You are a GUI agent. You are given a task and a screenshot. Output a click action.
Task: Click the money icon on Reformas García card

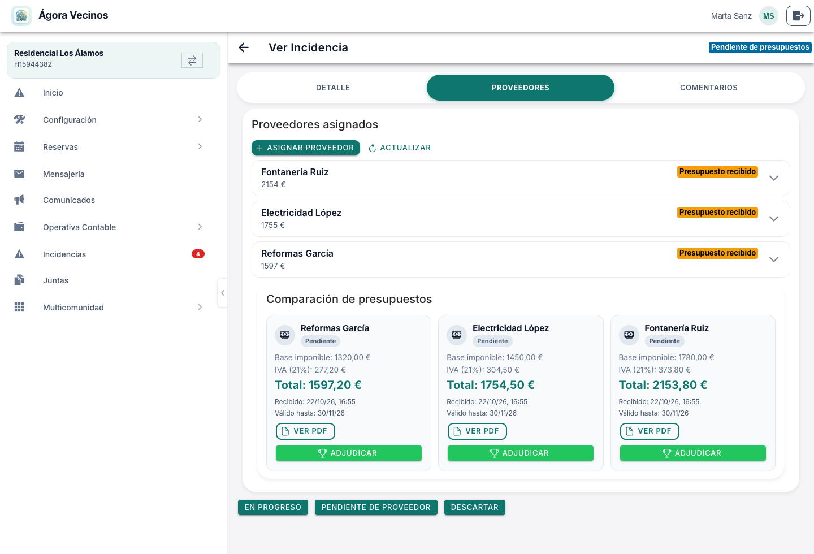(x=285, y=335)
